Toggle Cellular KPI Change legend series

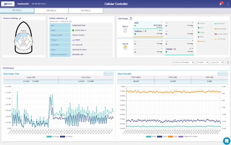188,136
